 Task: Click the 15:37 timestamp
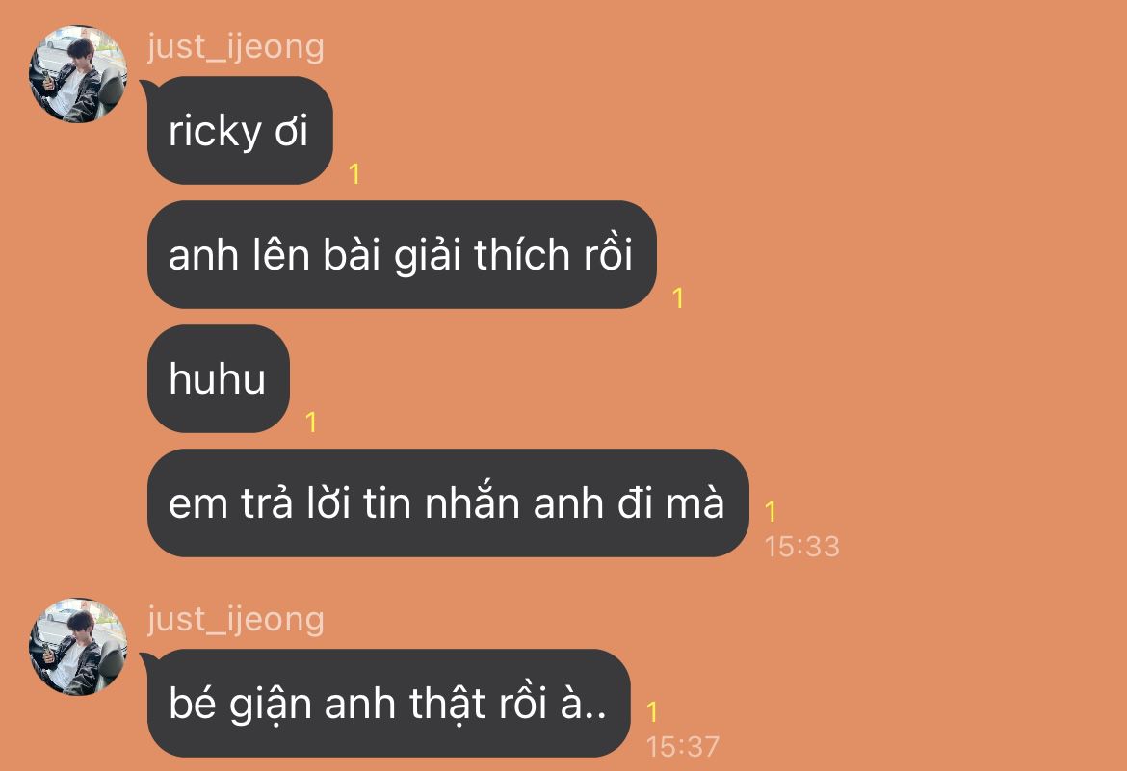[682, 747]
